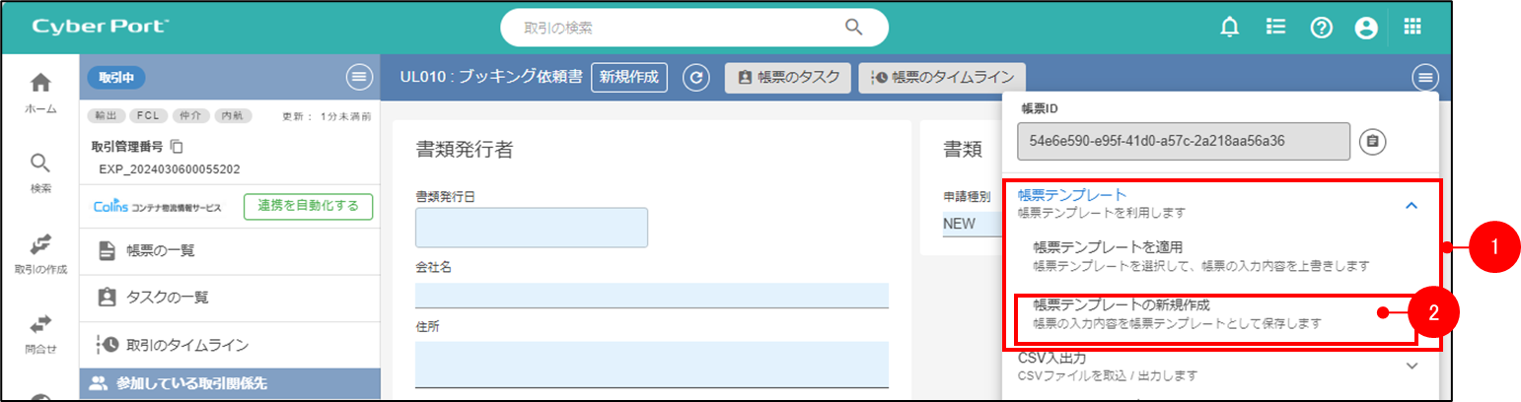Collapse the 帳票テンプレート section
The image size is (1521, 402).
1411,205
